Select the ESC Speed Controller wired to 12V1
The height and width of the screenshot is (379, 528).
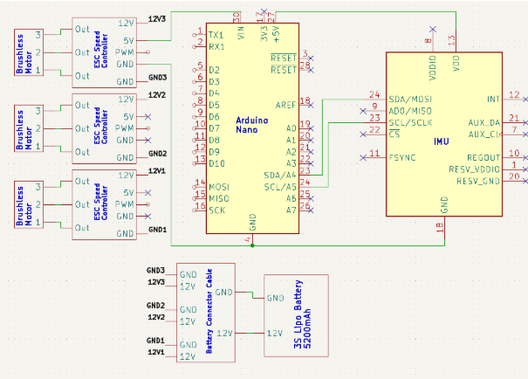point(105,205)
